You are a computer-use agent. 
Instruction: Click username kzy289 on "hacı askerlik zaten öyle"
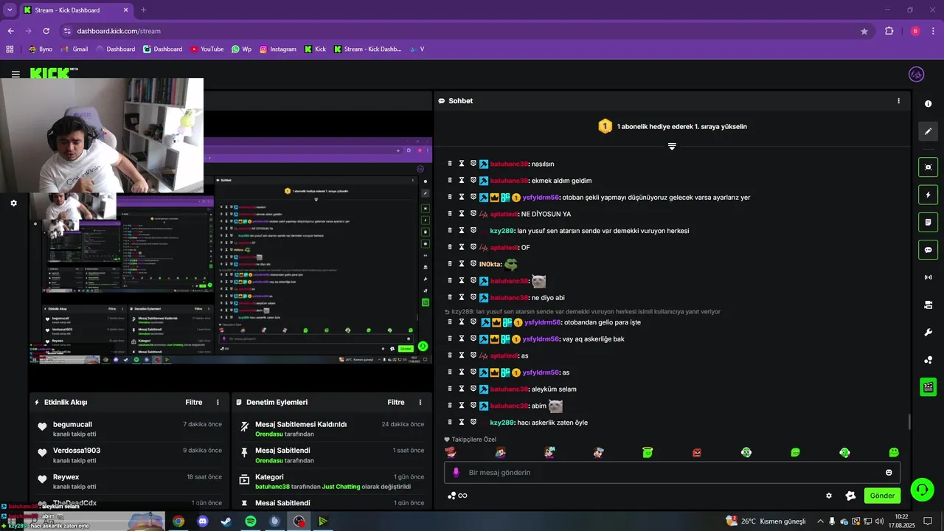click(502, 423)
